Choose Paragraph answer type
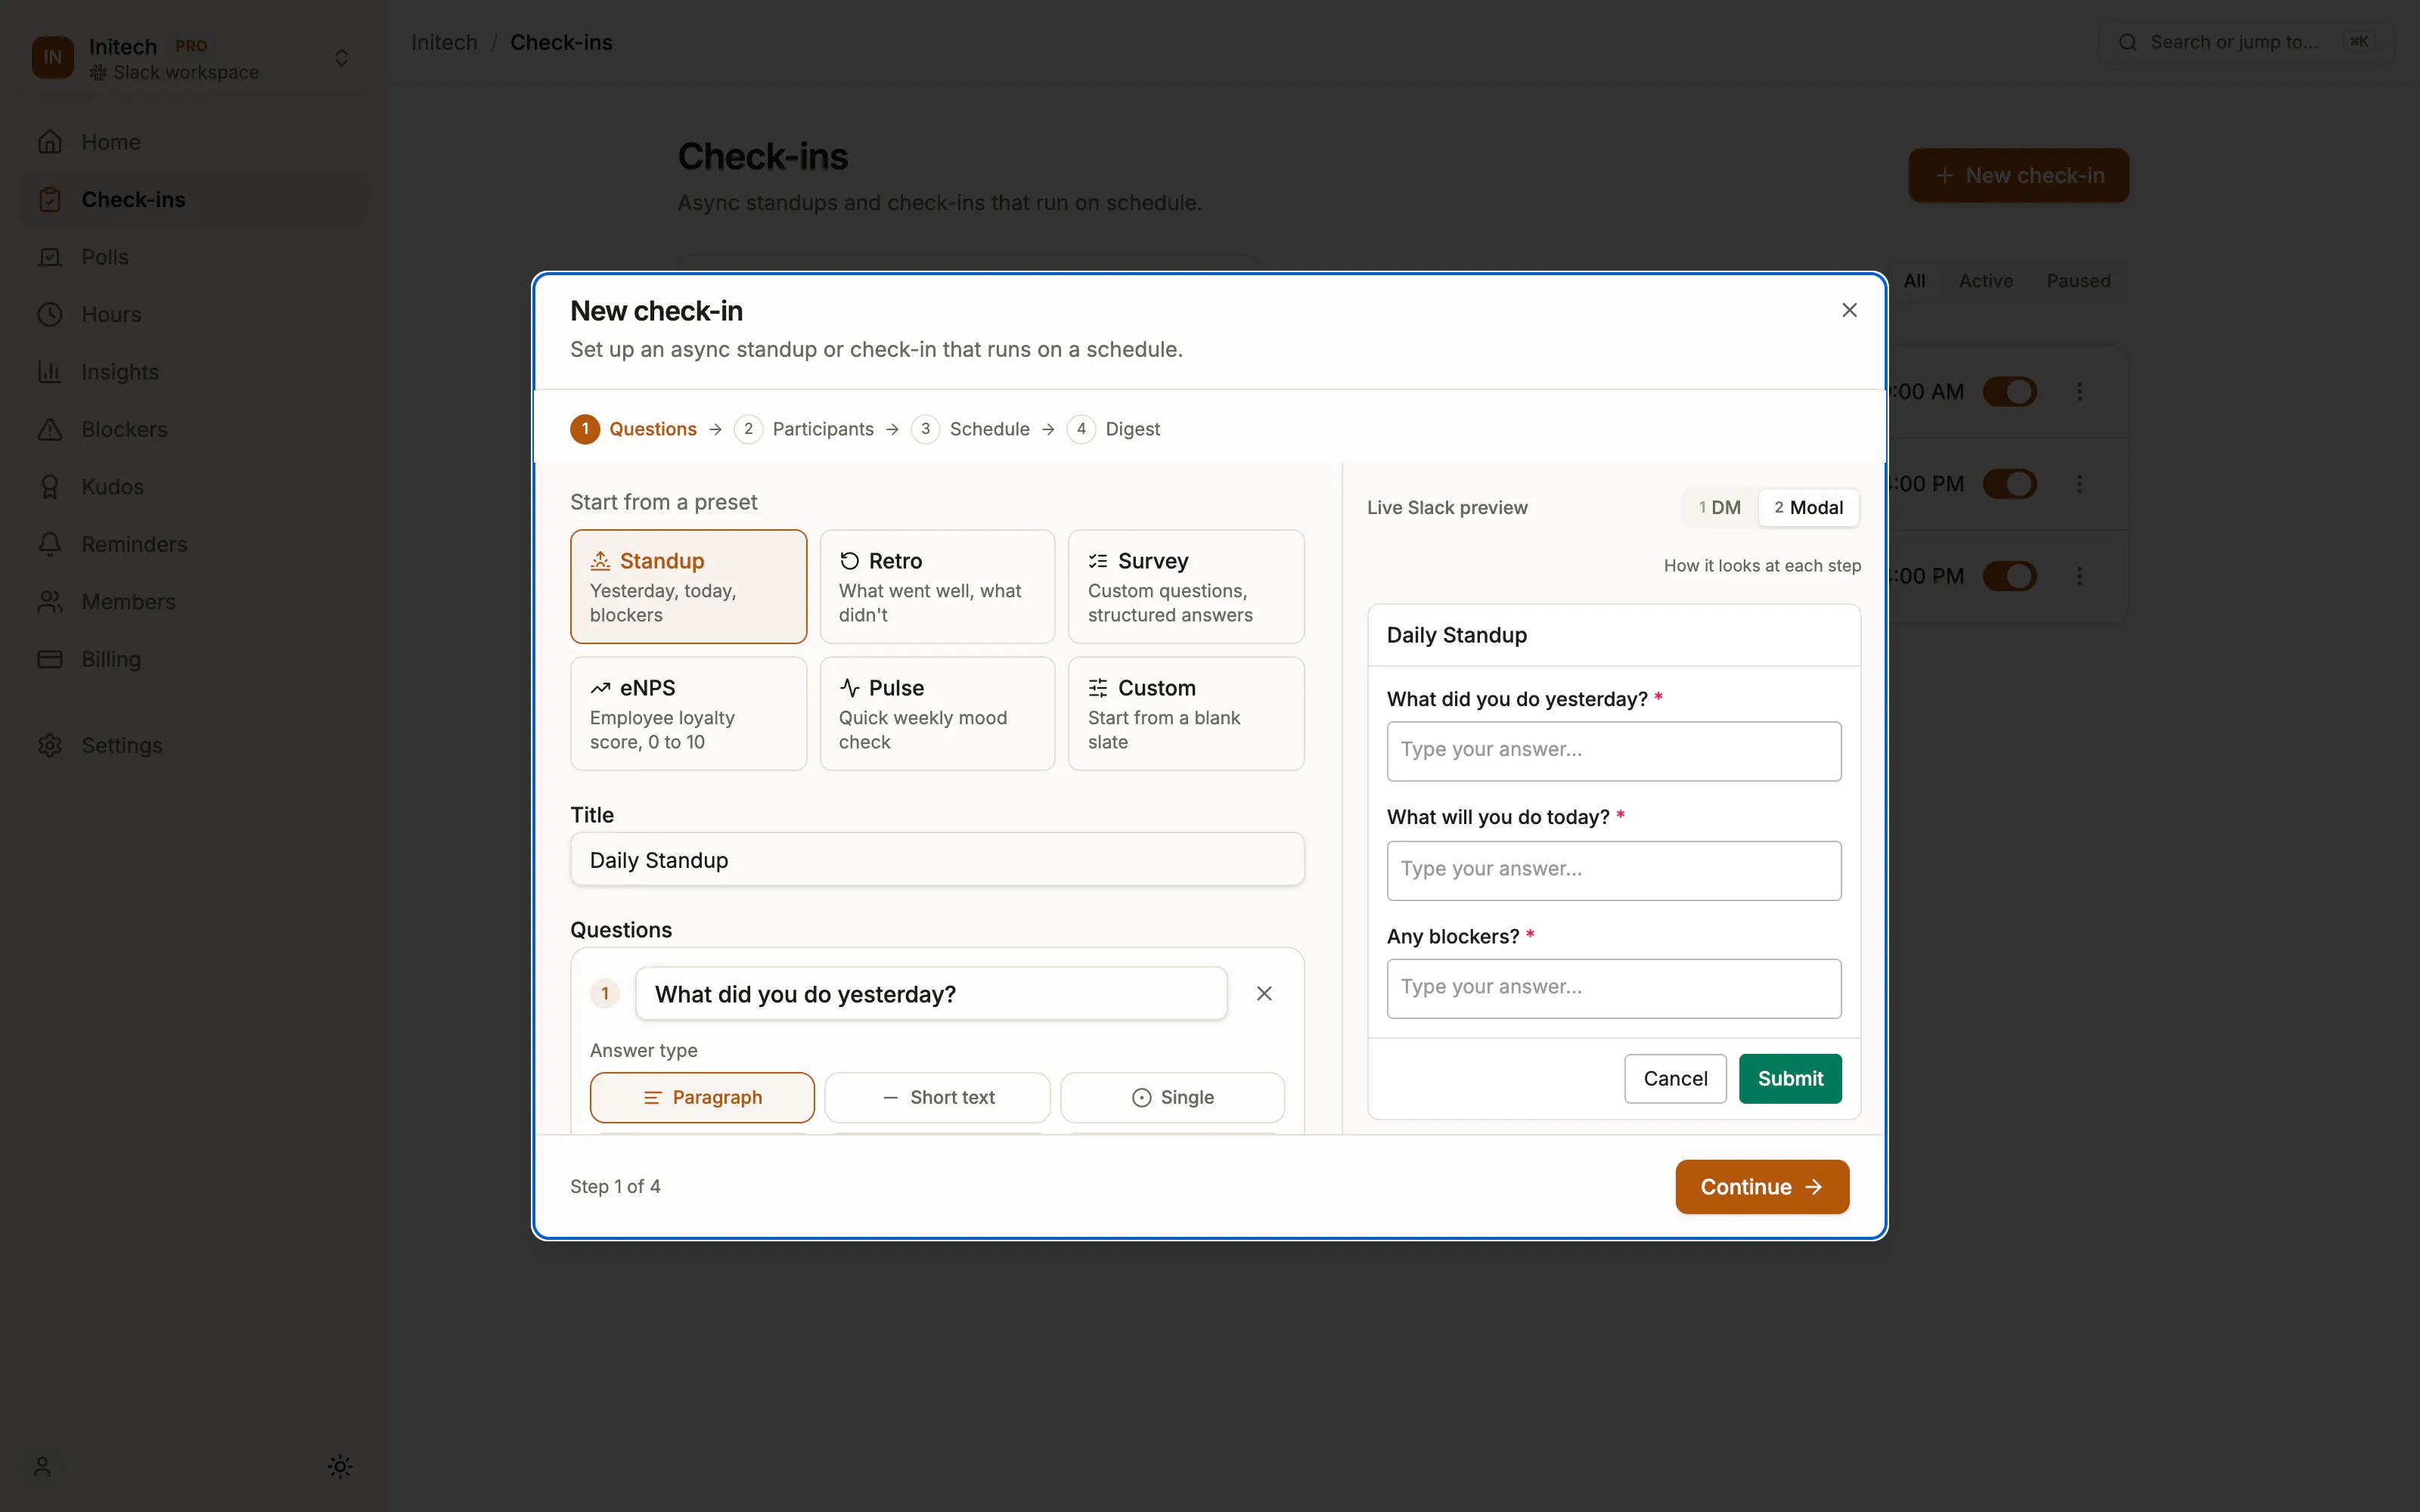2420x1512 pixels. (x=702, y=1097)
